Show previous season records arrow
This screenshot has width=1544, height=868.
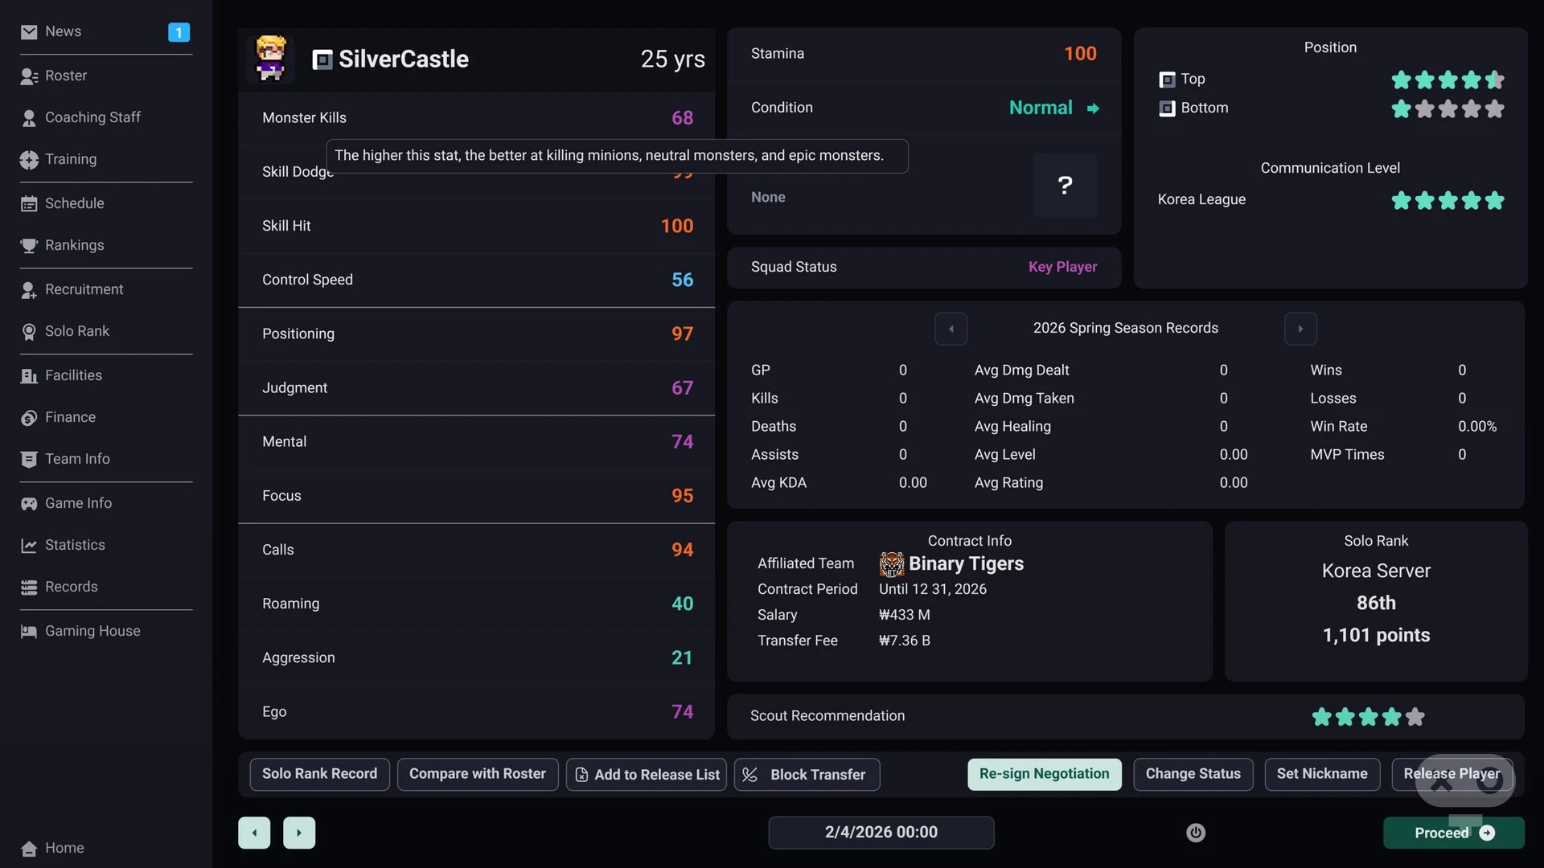tap(951, 329)
